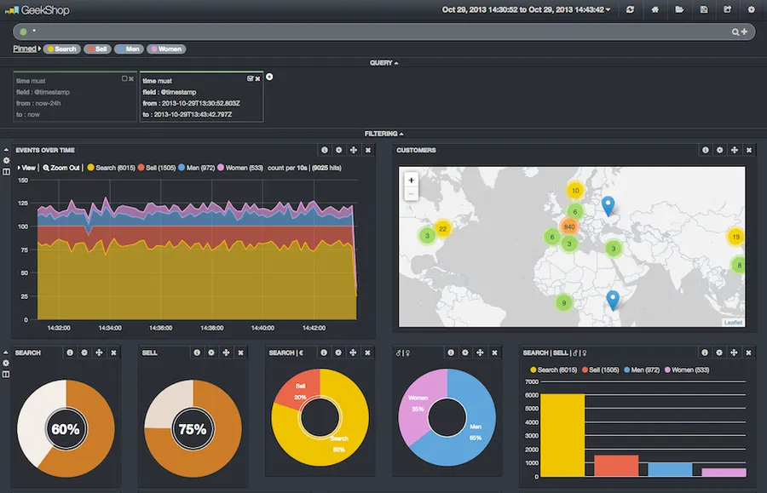767x493 pixels.
Task: Remove the Events Over Time panel
Action: click(368, 150)
